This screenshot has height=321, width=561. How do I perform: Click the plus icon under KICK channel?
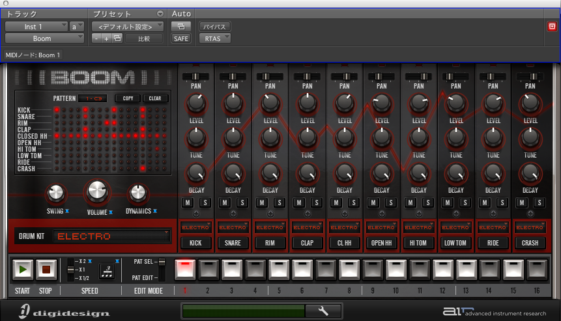196,214
